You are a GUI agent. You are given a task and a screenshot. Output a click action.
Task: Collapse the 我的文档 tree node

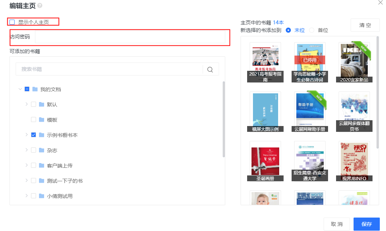pyautogui.click(x=20, y=89)
